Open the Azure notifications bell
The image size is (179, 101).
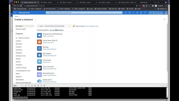click(x=133, y=13)
